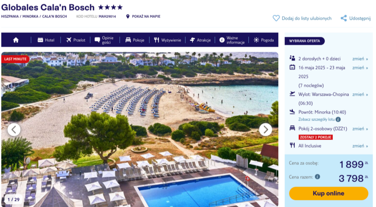Click the 1 / 29 photo counter
This screenshot has height=207, width=376.
point(14,199)
